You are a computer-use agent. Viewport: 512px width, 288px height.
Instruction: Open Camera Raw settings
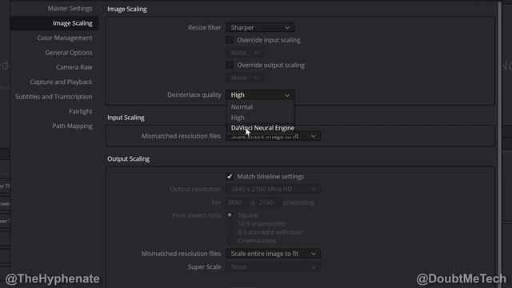pyautogui.click(x=74, y=67)
